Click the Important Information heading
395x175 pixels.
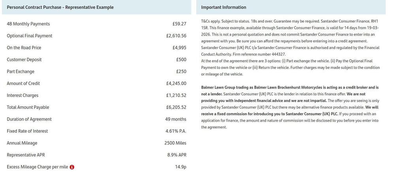[x=224, y=7]
